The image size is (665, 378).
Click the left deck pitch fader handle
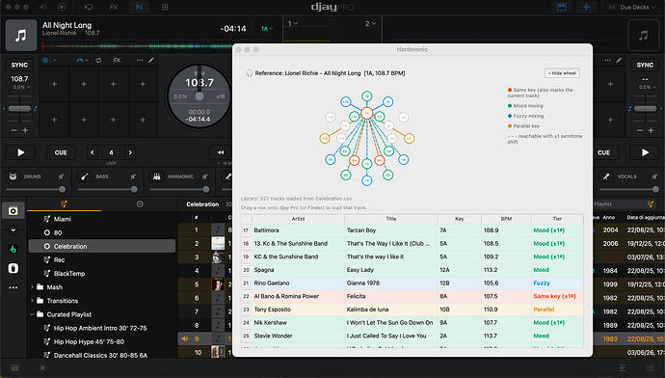coord(19,109)
